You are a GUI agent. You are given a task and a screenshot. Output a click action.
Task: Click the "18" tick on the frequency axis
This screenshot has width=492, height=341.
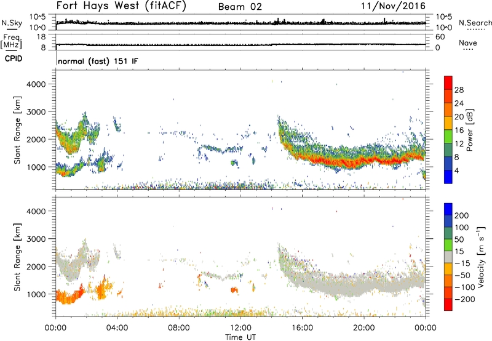(x=41, y=37)
